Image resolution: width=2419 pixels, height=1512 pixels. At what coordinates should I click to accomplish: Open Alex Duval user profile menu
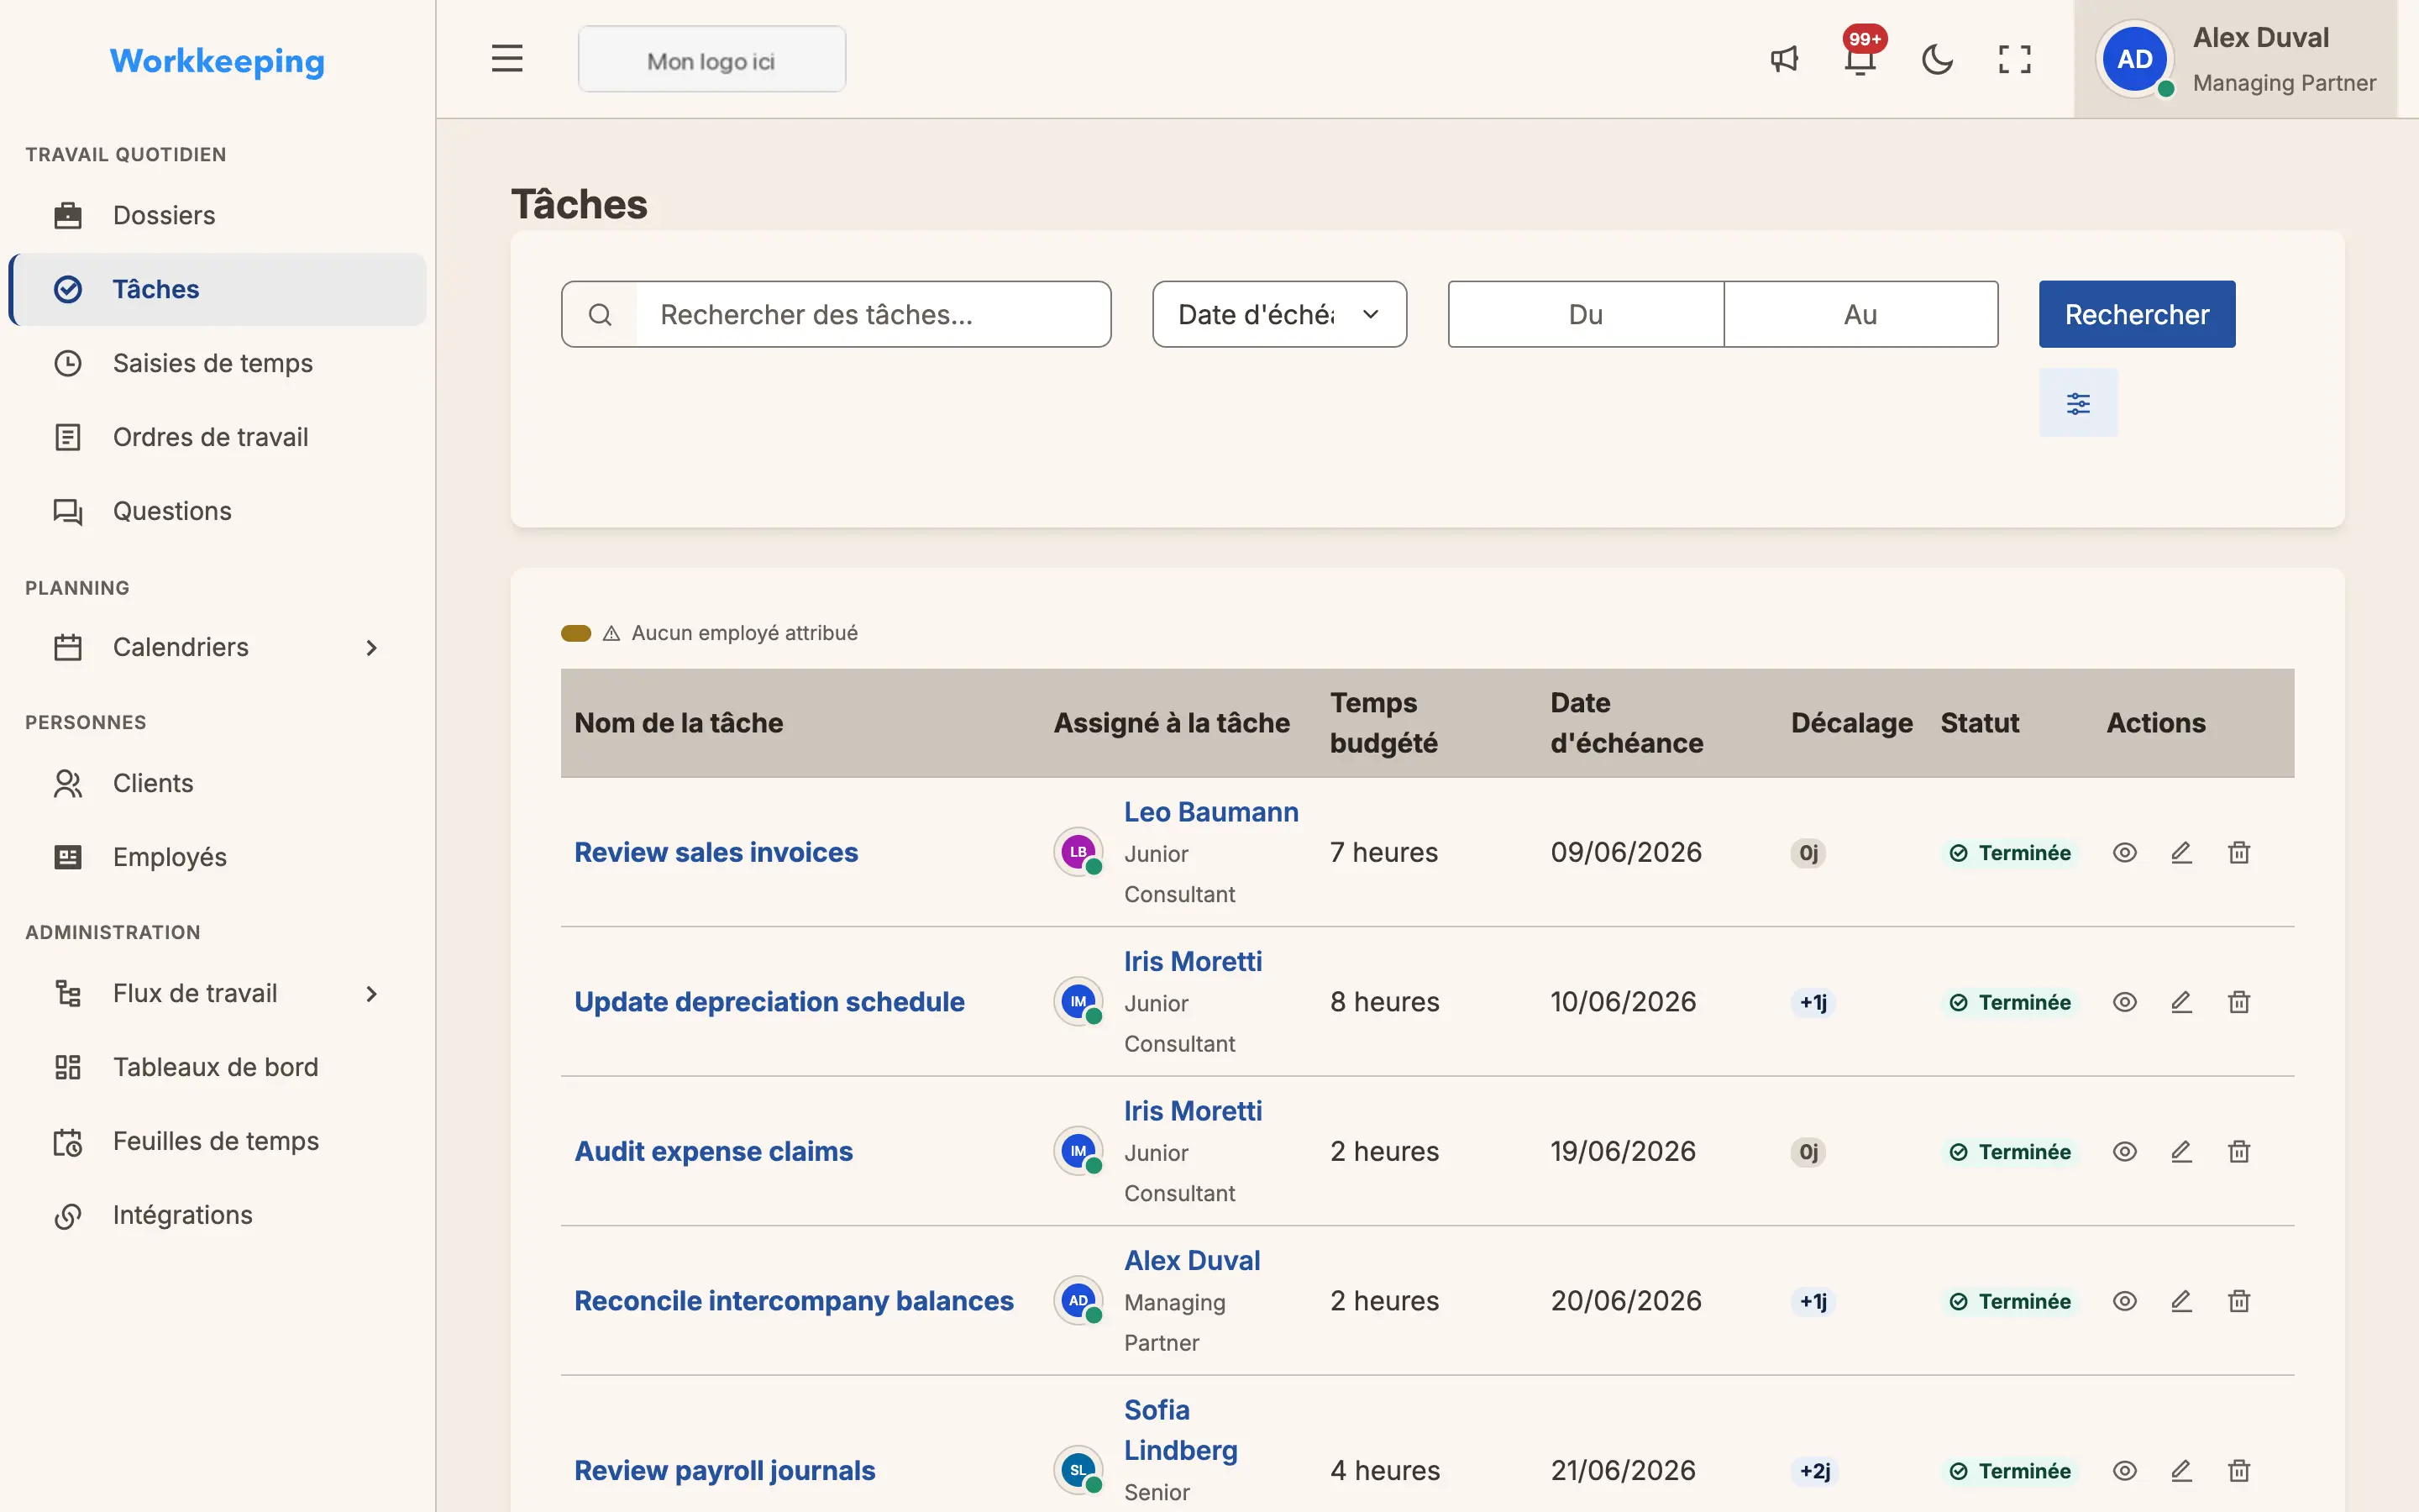click(2236, 59)
